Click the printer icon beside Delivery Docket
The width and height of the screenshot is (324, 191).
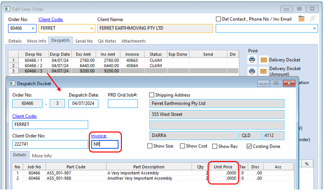(252, 60)
